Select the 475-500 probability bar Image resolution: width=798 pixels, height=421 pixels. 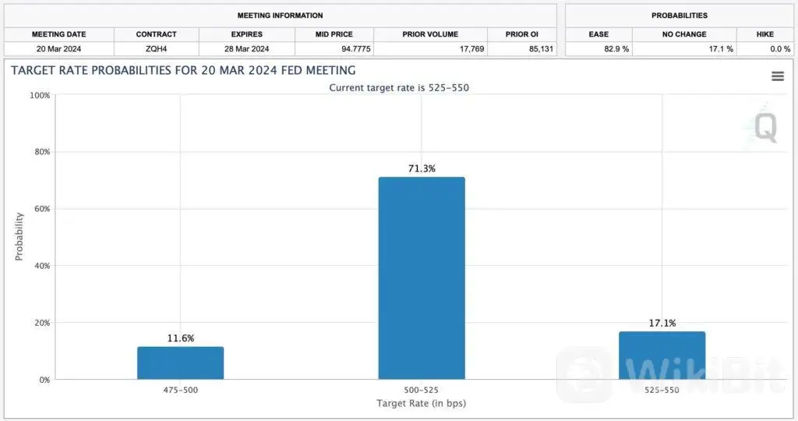(x=180, y=363)
